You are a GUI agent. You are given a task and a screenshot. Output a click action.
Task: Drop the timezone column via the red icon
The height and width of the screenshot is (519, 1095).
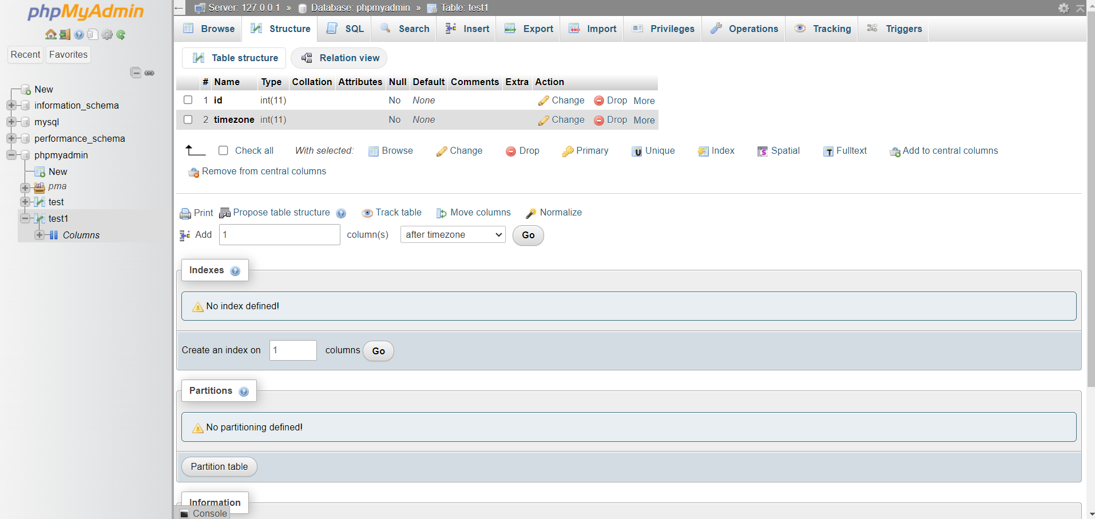click(598, 120)
